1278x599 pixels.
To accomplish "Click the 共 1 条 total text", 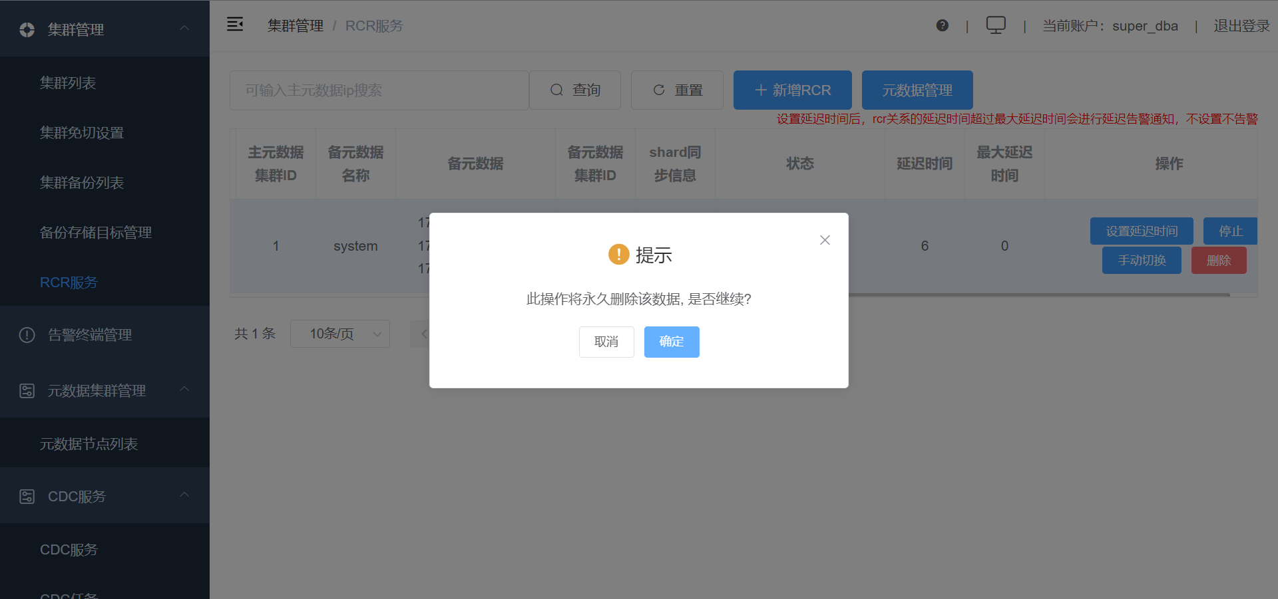I will [x=255, y=334].
